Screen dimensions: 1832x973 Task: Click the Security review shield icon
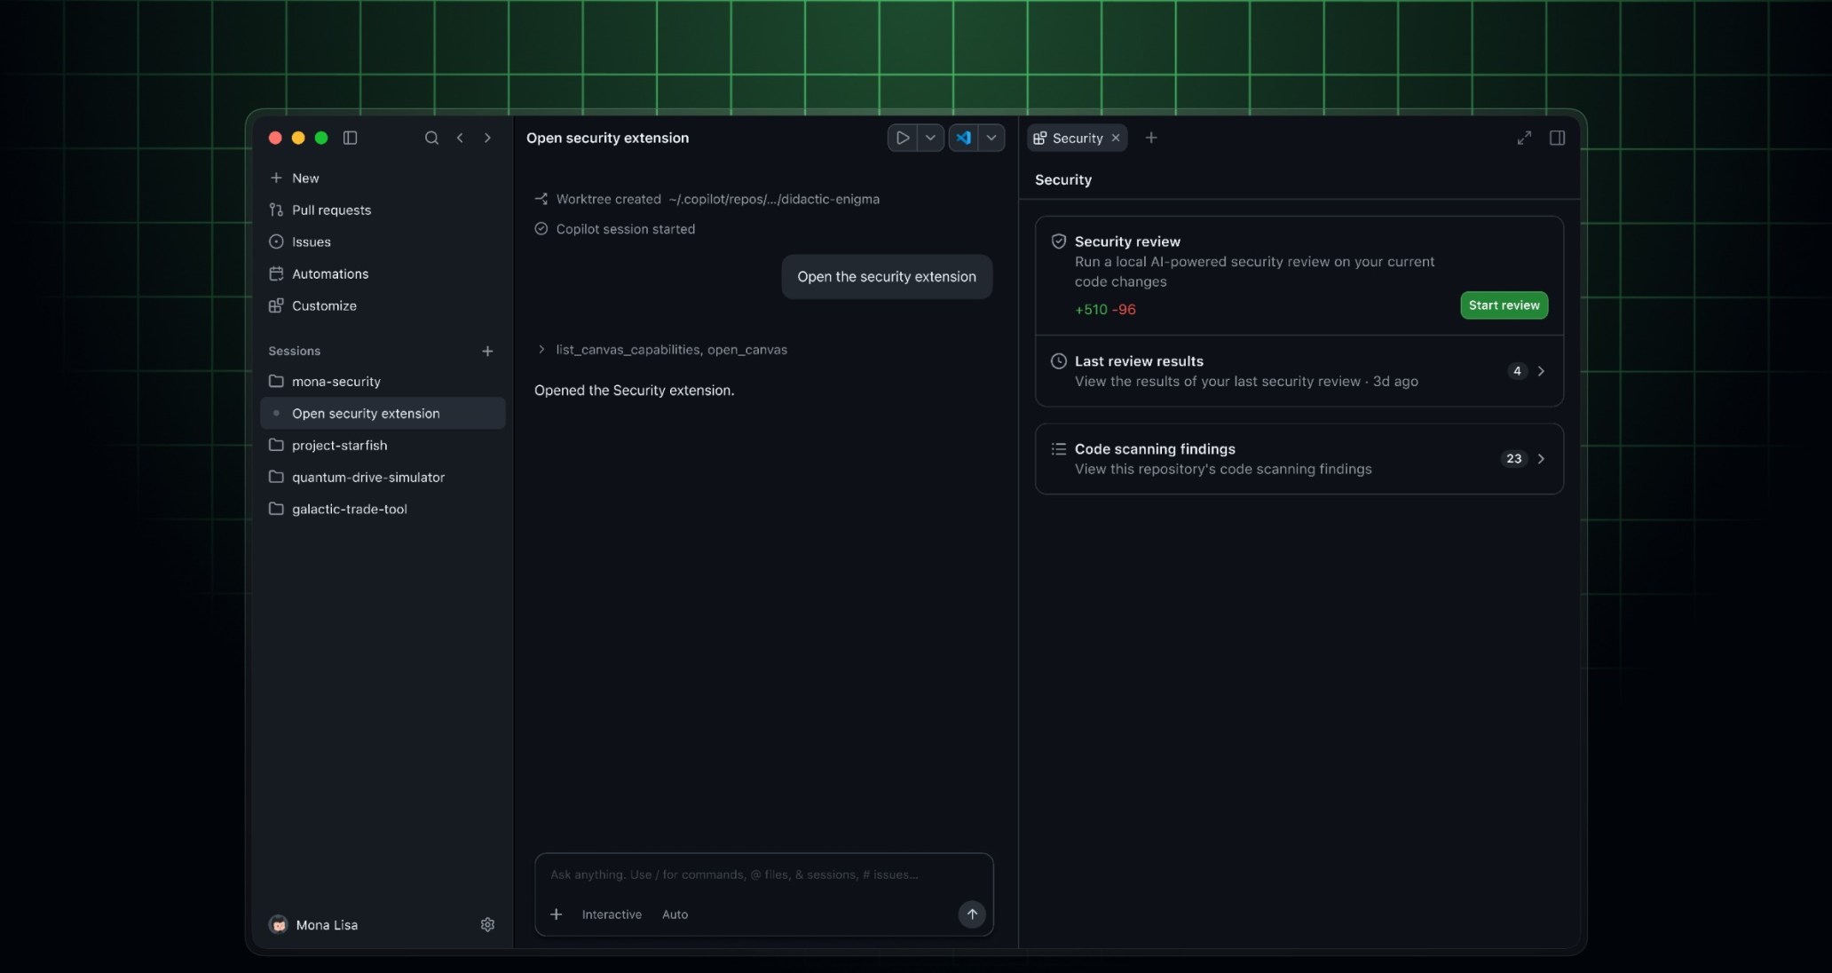pyautogui.click(x=1058, y=241)
